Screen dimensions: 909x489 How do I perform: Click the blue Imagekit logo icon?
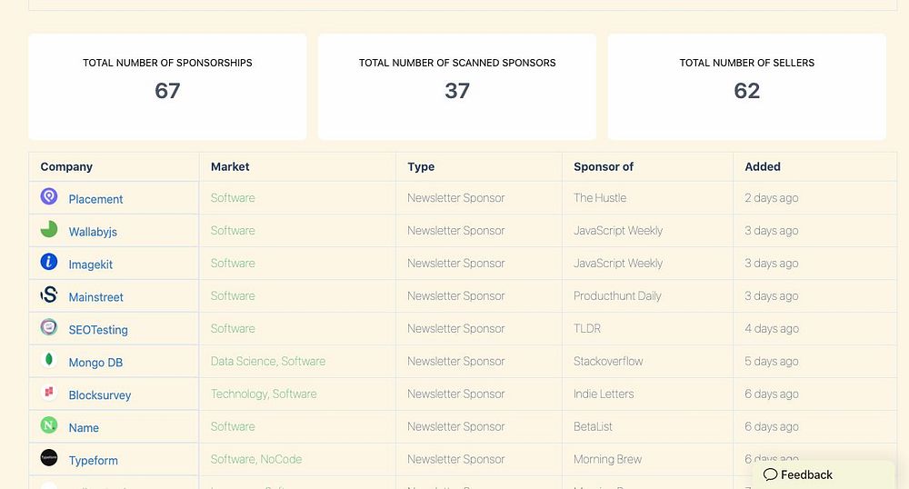coord(49,262)
